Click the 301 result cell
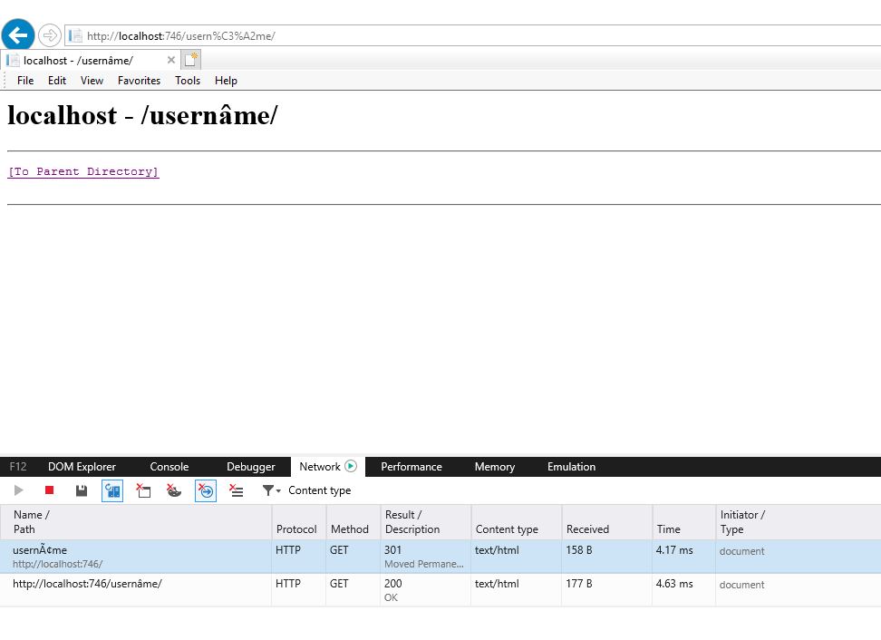This screenshot has width=881, height=640. pyautogui.click(x=425, y=557)
